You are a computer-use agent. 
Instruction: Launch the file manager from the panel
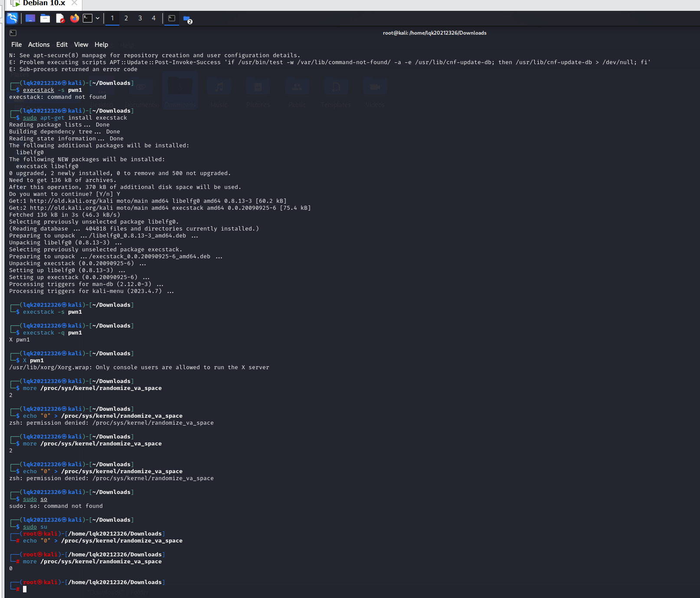click(x=45, y=18)
